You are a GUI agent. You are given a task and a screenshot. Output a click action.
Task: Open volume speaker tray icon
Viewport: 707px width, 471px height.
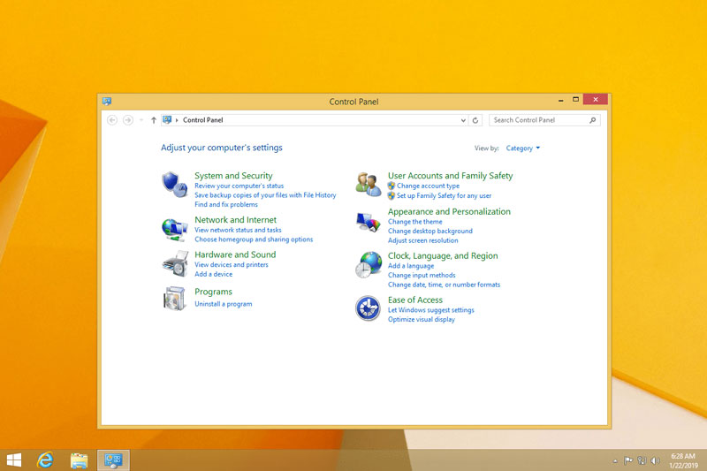(655, 460)
